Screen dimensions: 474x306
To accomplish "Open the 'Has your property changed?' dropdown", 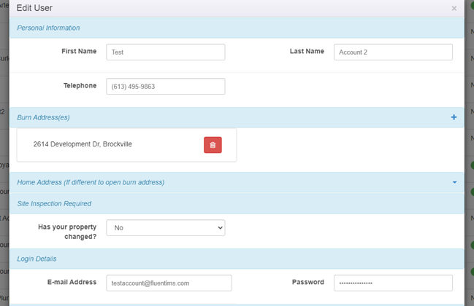I will [x=165, y=227].
